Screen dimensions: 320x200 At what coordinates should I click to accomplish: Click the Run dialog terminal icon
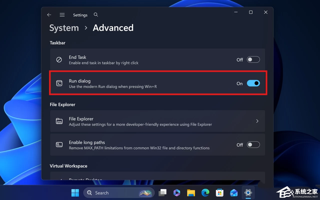point(59,83)
